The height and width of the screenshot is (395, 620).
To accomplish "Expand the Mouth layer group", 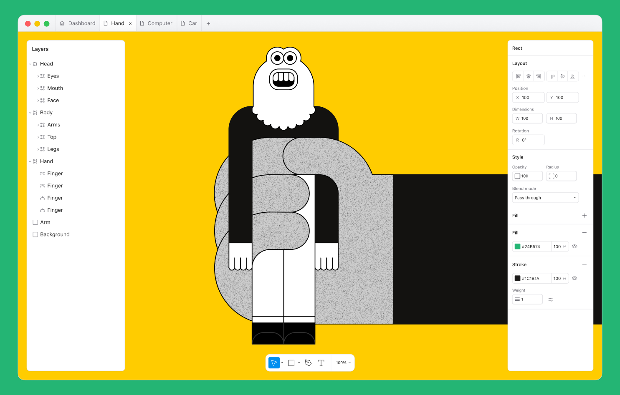I will (x=38, y=88).
